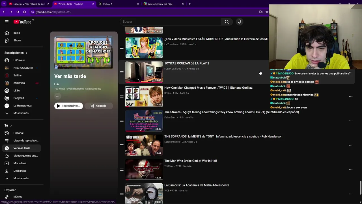Screen dimensions: 362x204
Task: Open three-dot menu for God of War video
Action: [x=351, y=170]
